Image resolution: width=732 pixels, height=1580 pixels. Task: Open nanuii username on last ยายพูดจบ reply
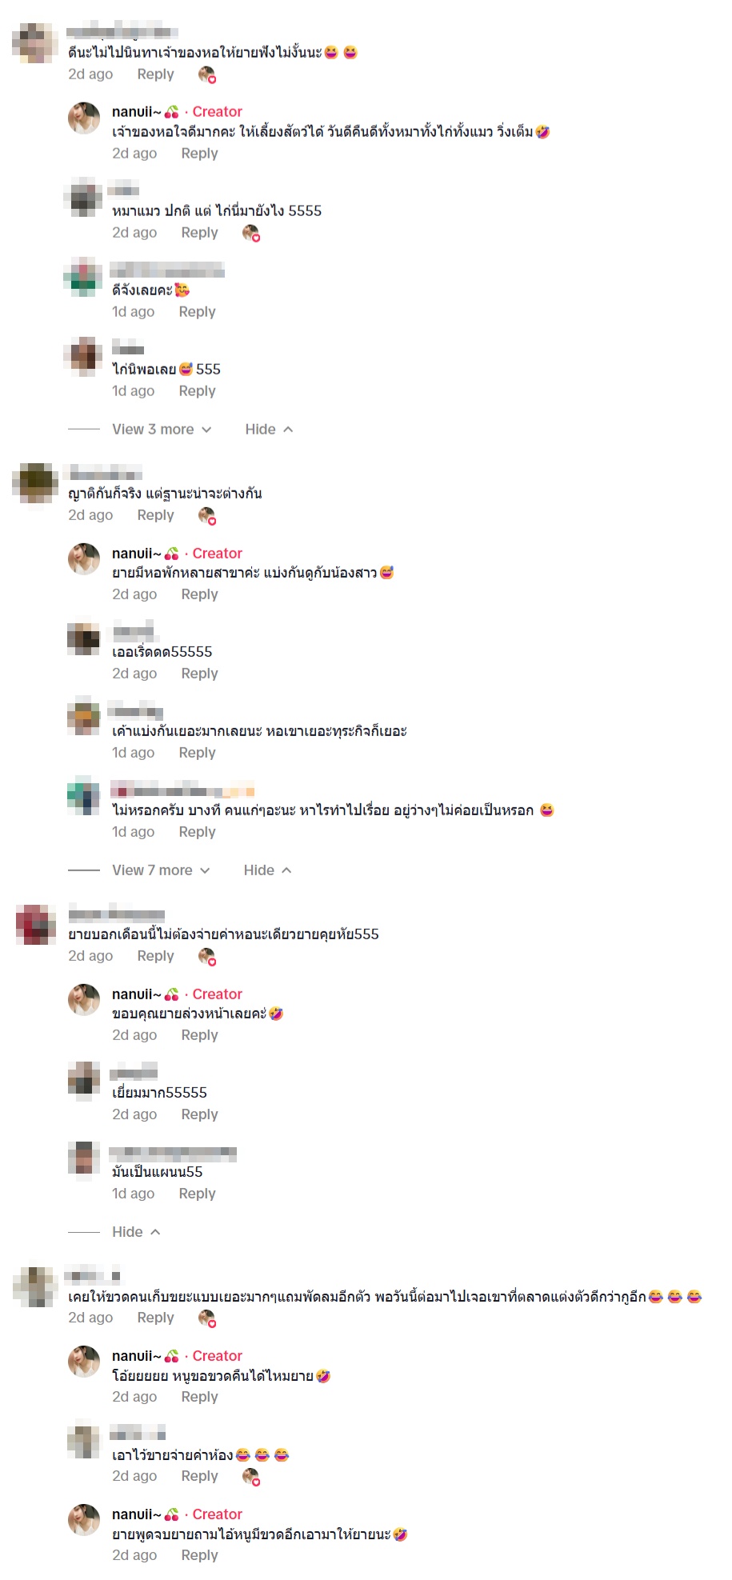[x=137, y=1514]
